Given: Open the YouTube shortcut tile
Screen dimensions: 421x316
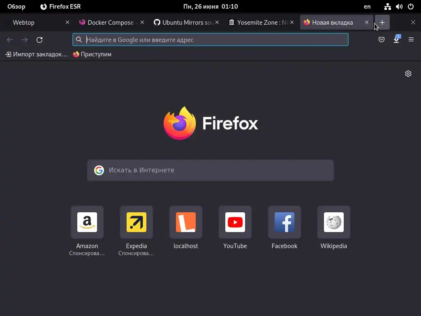Looking at the screenshot, I should [235, 222].
